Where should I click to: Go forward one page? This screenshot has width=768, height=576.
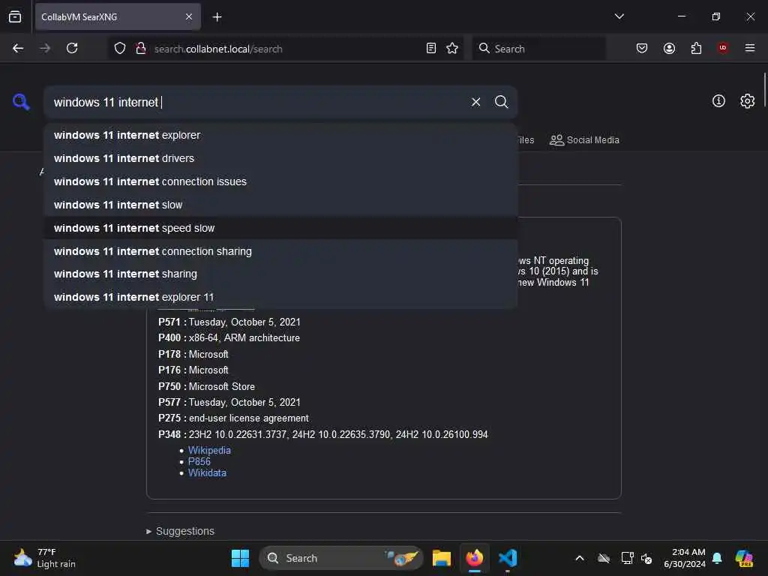[45, 48]
